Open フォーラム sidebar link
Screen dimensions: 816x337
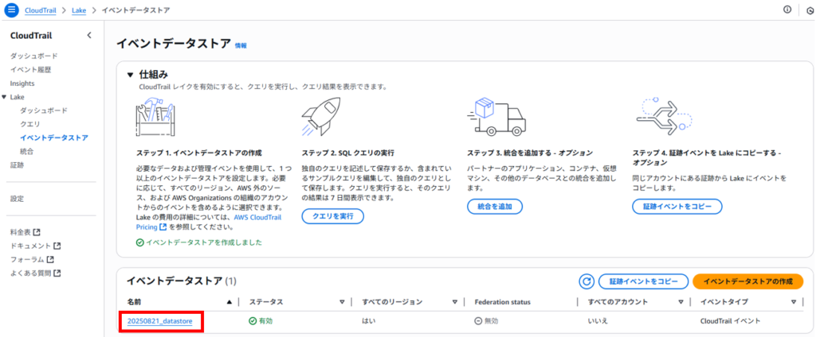pyautogui.click(x=28, y=259)
